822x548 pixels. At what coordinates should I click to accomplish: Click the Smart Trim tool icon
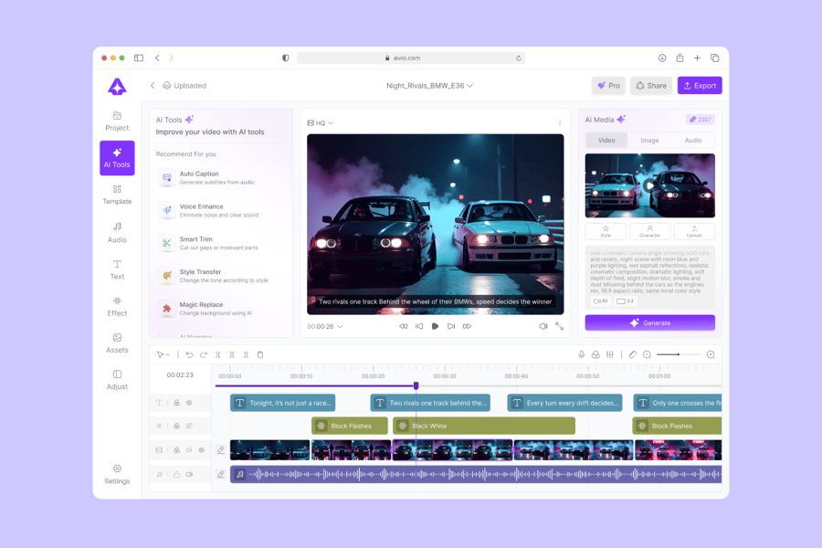(x=166, y=243)
